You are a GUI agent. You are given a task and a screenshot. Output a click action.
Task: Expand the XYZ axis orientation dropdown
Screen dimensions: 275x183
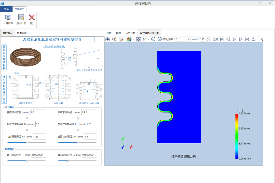148,39
